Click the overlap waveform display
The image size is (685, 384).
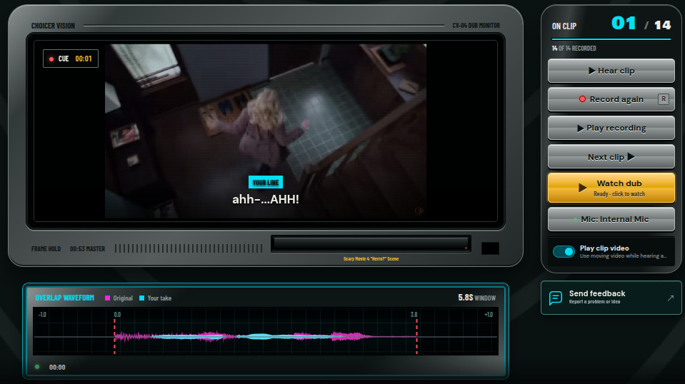[x=266, y=332]
